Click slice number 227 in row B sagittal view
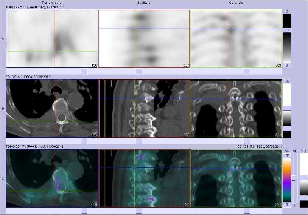308x215 pixels. coord(186,135)
